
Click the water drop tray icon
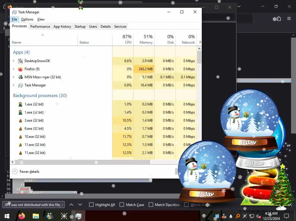(231, 216)
